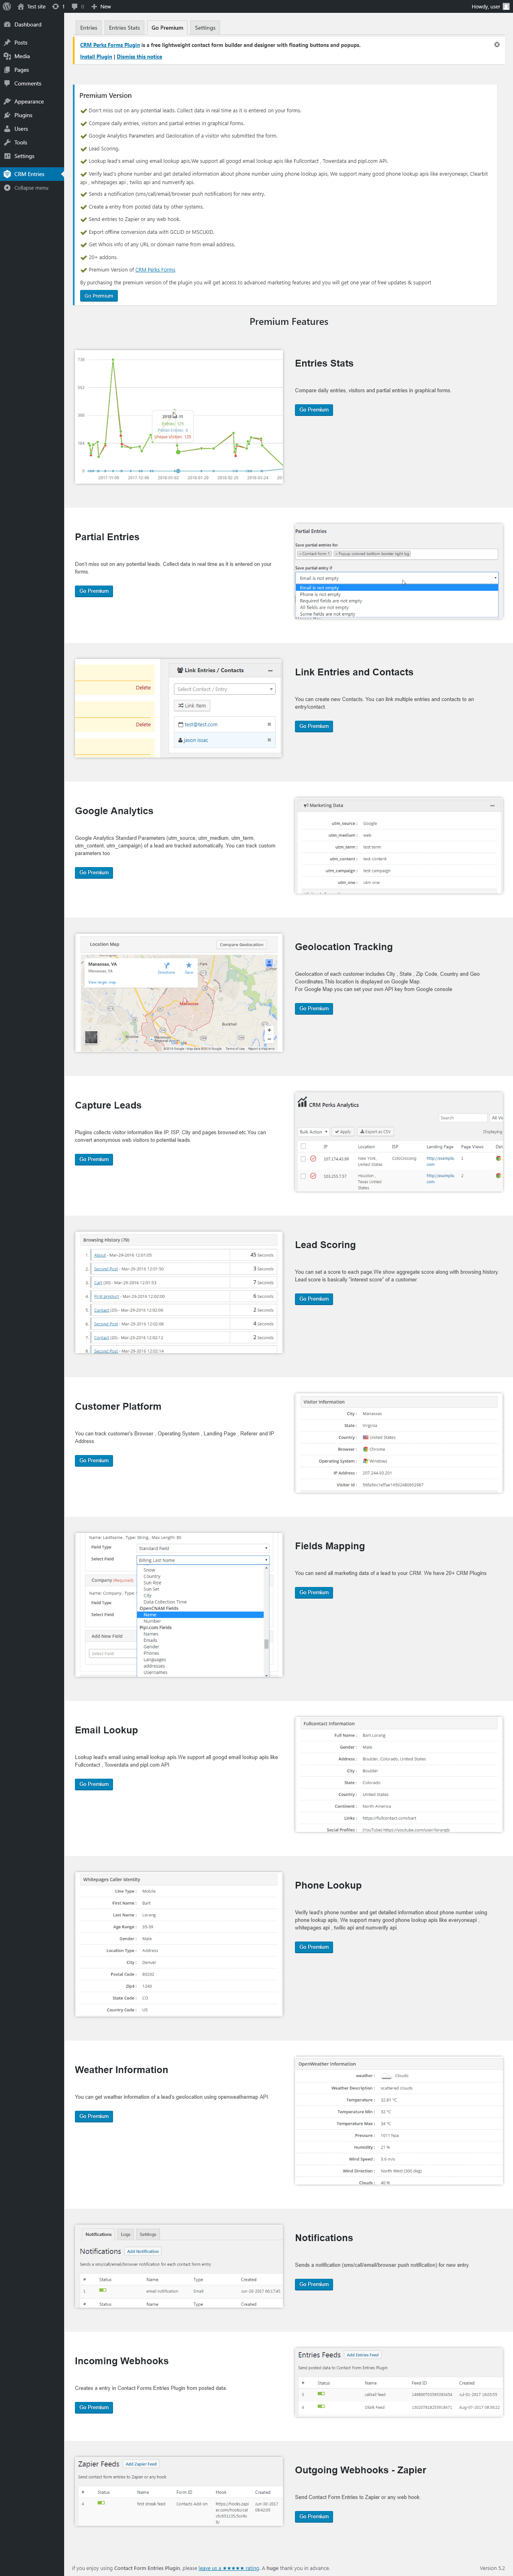Collapse the admin sidebar menu
Viewport: 513px width, 2576px height.
pyautogui.click(x=32, y=188)
